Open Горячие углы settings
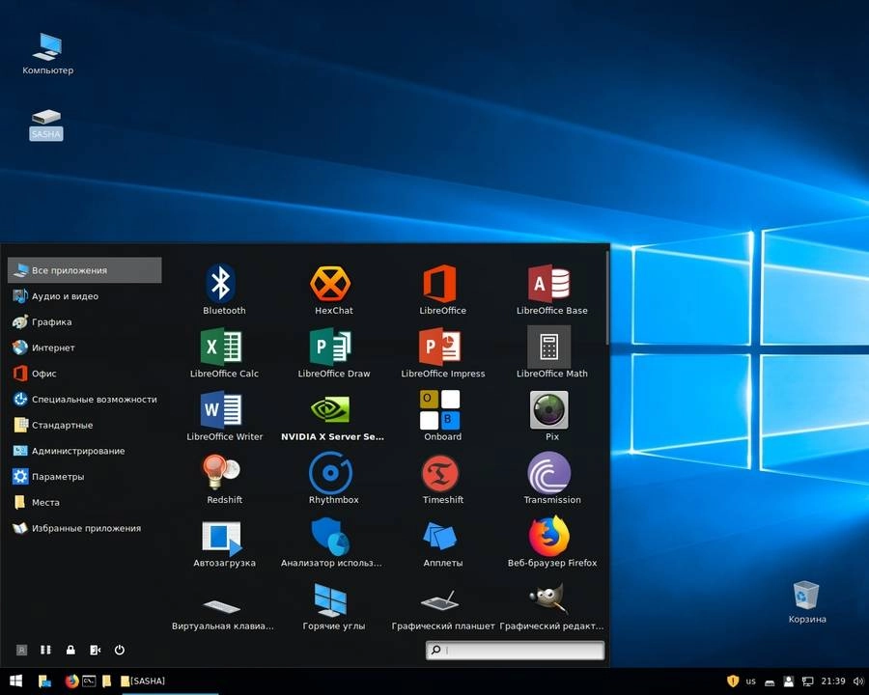 [333, 606]
